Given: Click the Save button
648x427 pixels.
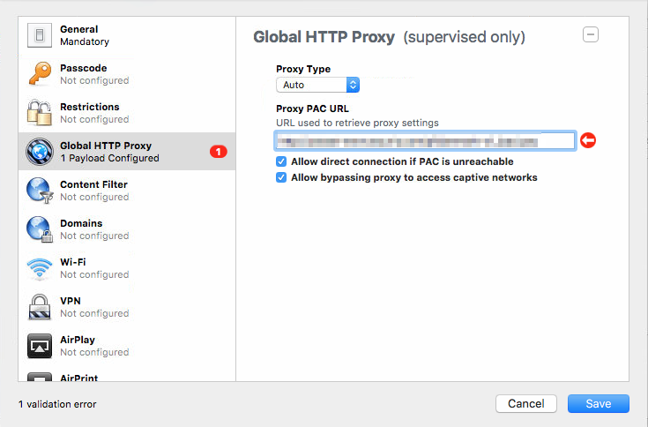Looking at the screenshot, I should click(x=599, y=403).
